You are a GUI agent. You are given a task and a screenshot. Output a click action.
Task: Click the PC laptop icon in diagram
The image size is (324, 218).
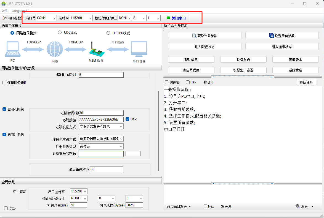coord(12,50)
